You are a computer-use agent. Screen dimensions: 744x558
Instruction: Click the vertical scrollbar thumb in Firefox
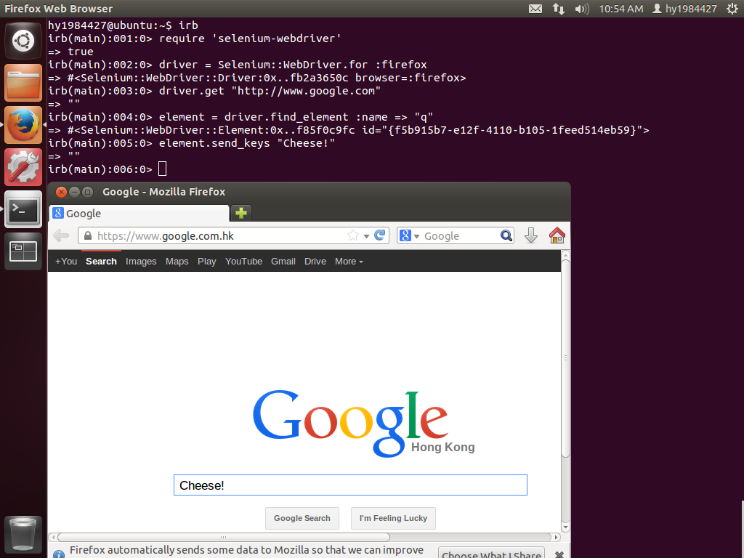point(565,357)
